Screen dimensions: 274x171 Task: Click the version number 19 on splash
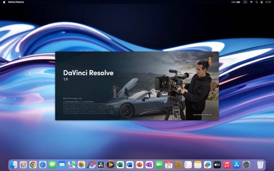pos(65,79)
